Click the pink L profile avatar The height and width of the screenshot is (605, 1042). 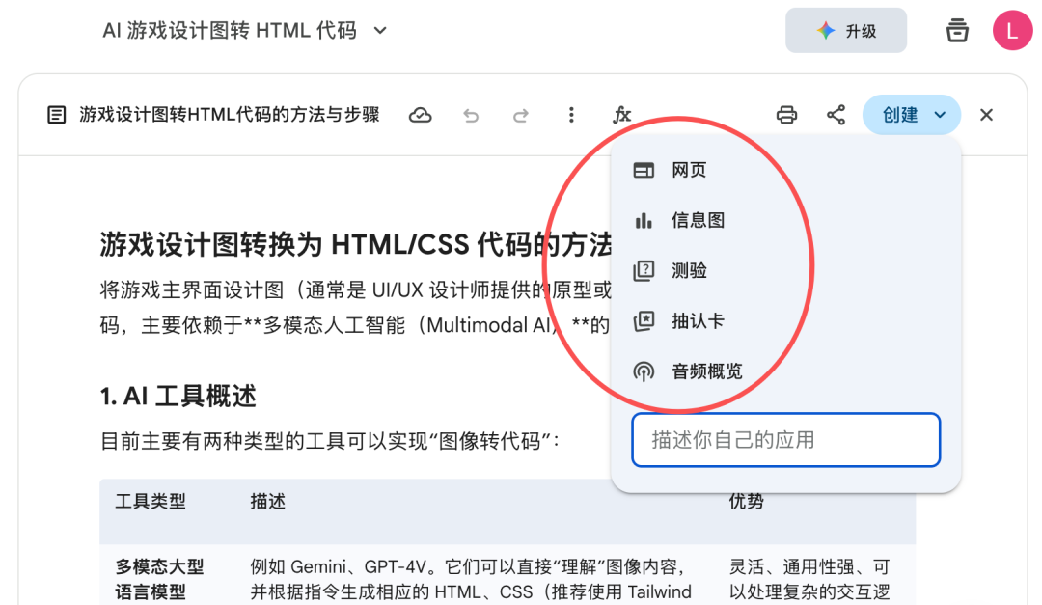point(1012,30)
